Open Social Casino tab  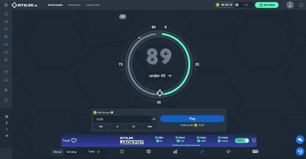point(55,5)
